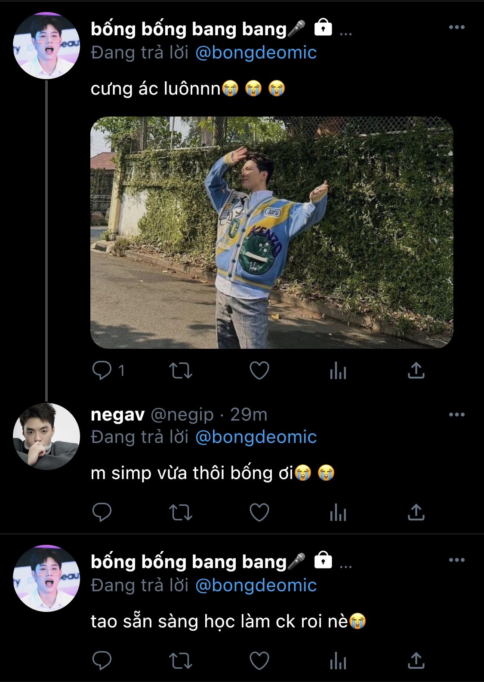
Task: Open the attached photo in first tweet
Action: [271, 232]
